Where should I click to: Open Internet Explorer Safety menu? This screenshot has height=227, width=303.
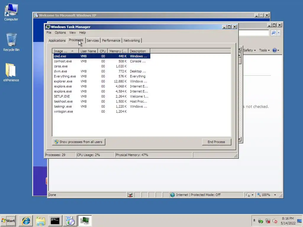point(249,50)
